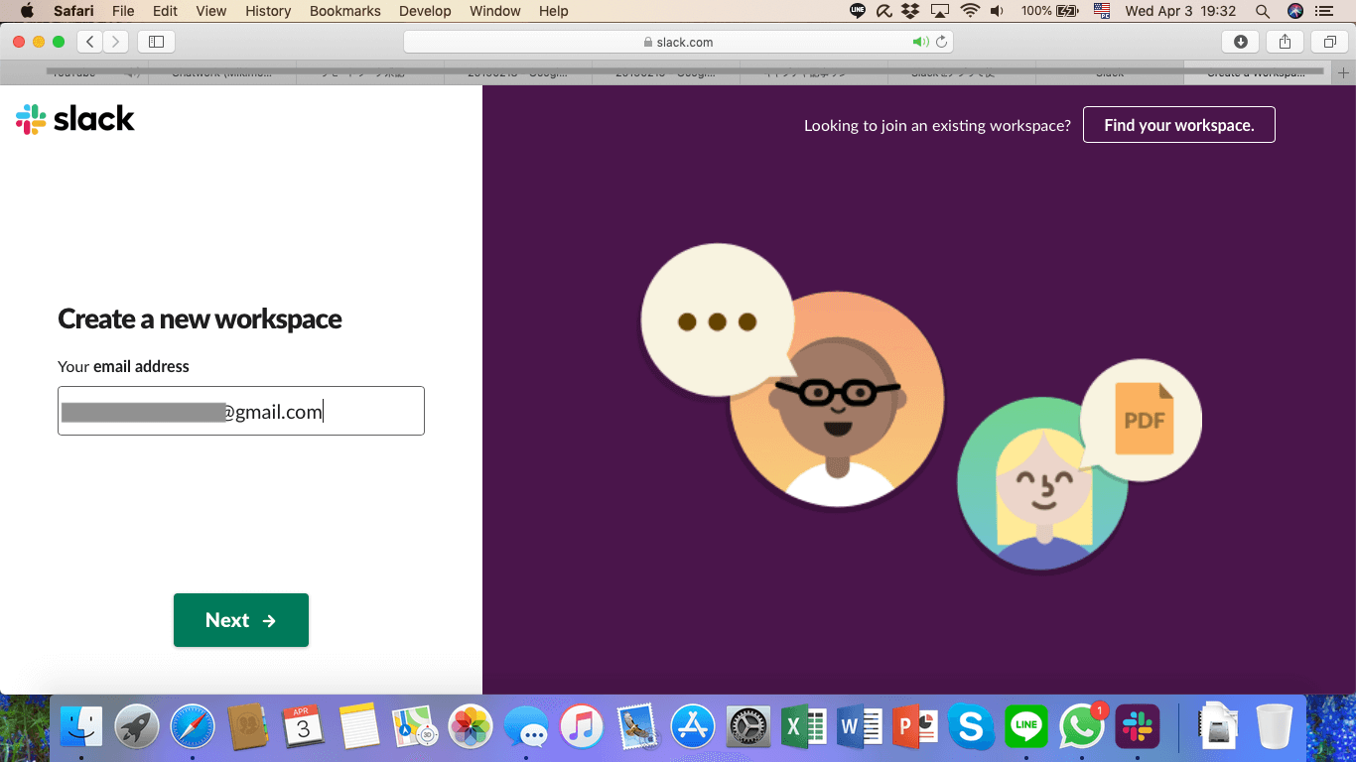Open the Safari downloads button
Image resolution: width=1356 pixels, height=762 pixels.
[x=1240, y=42]
